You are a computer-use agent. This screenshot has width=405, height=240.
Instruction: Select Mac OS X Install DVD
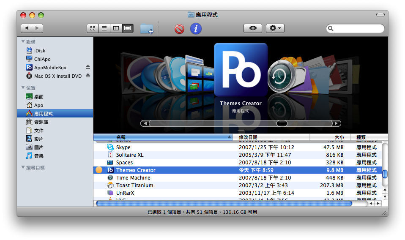(x=55, y=76)
